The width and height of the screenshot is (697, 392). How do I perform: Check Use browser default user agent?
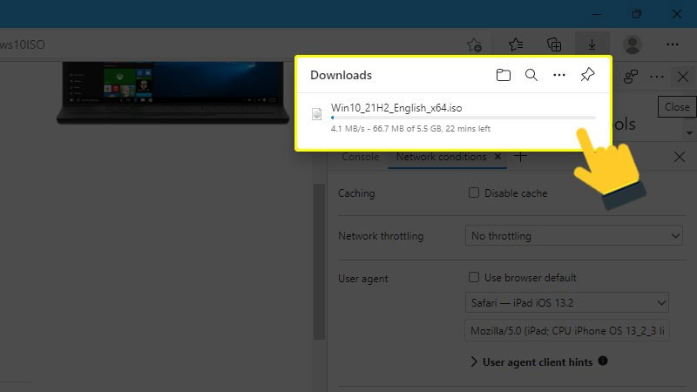pyautogui.click(x=474, y=277)
